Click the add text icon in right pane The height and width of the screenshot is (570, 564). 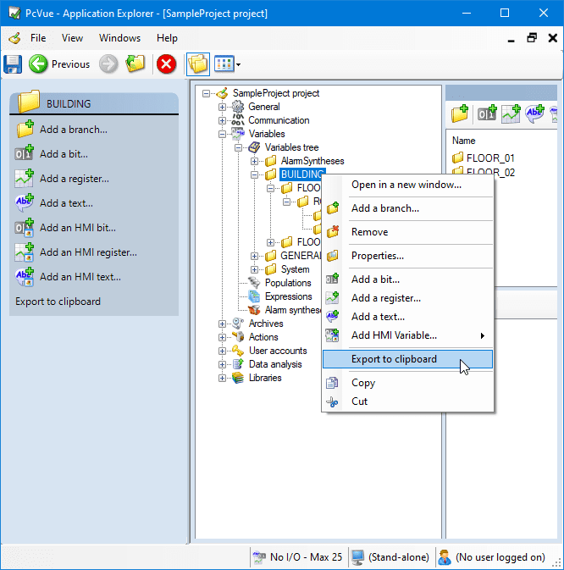[534, 113]
